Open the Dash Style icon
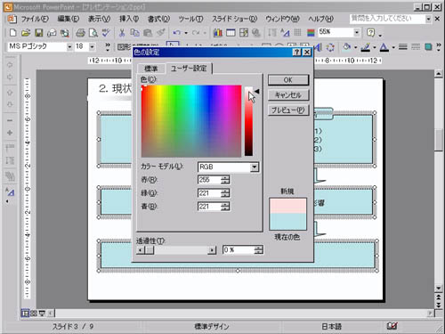 (416, 46)
